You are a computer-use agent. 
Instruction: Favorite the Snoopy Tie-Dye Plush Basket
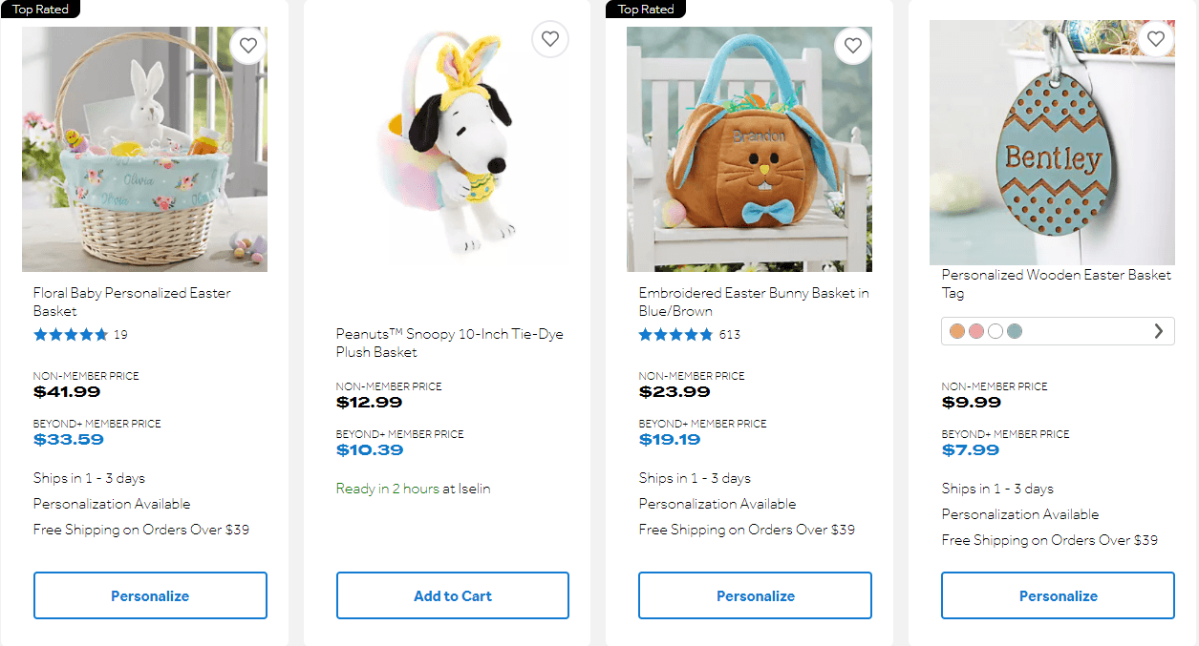[x=550, y=39]
